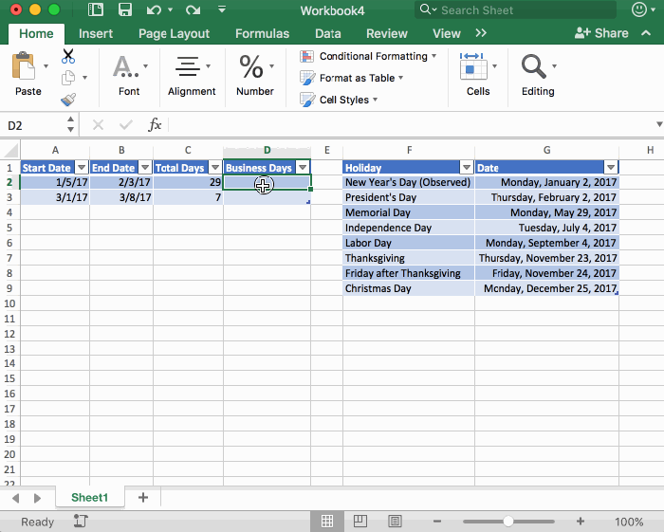
Task: Expand the formula bar arrow
Action: [x=659, y=124]
